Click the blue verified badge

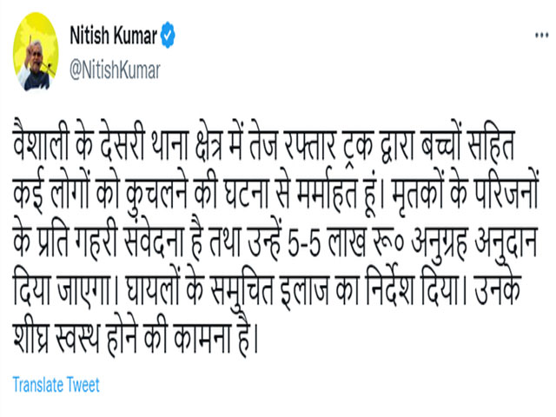pyautogui.click(x=170, y=36)
